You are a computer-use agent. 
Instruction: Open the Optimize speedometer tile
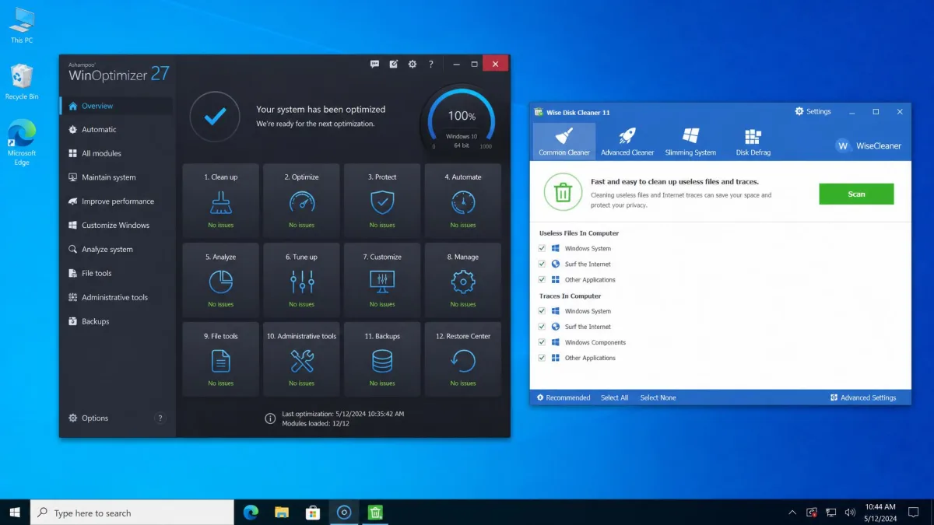301,201
